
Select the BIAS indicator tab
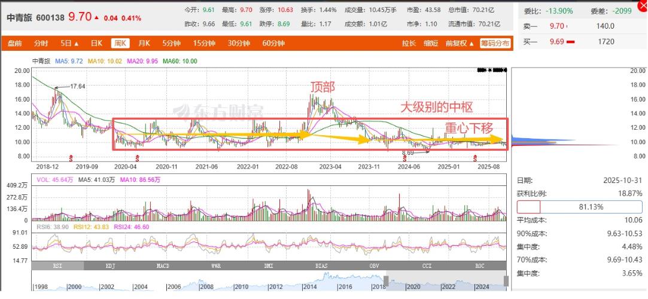(x=321, y=266)
